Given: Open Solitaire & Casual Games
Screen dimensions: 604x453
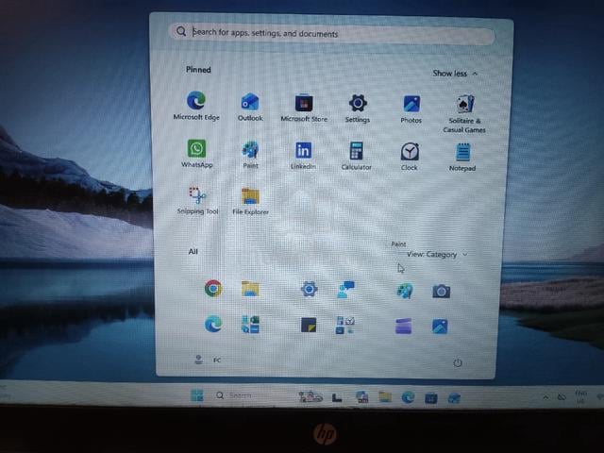Looking at the screenshot, I should coord(464,114).
